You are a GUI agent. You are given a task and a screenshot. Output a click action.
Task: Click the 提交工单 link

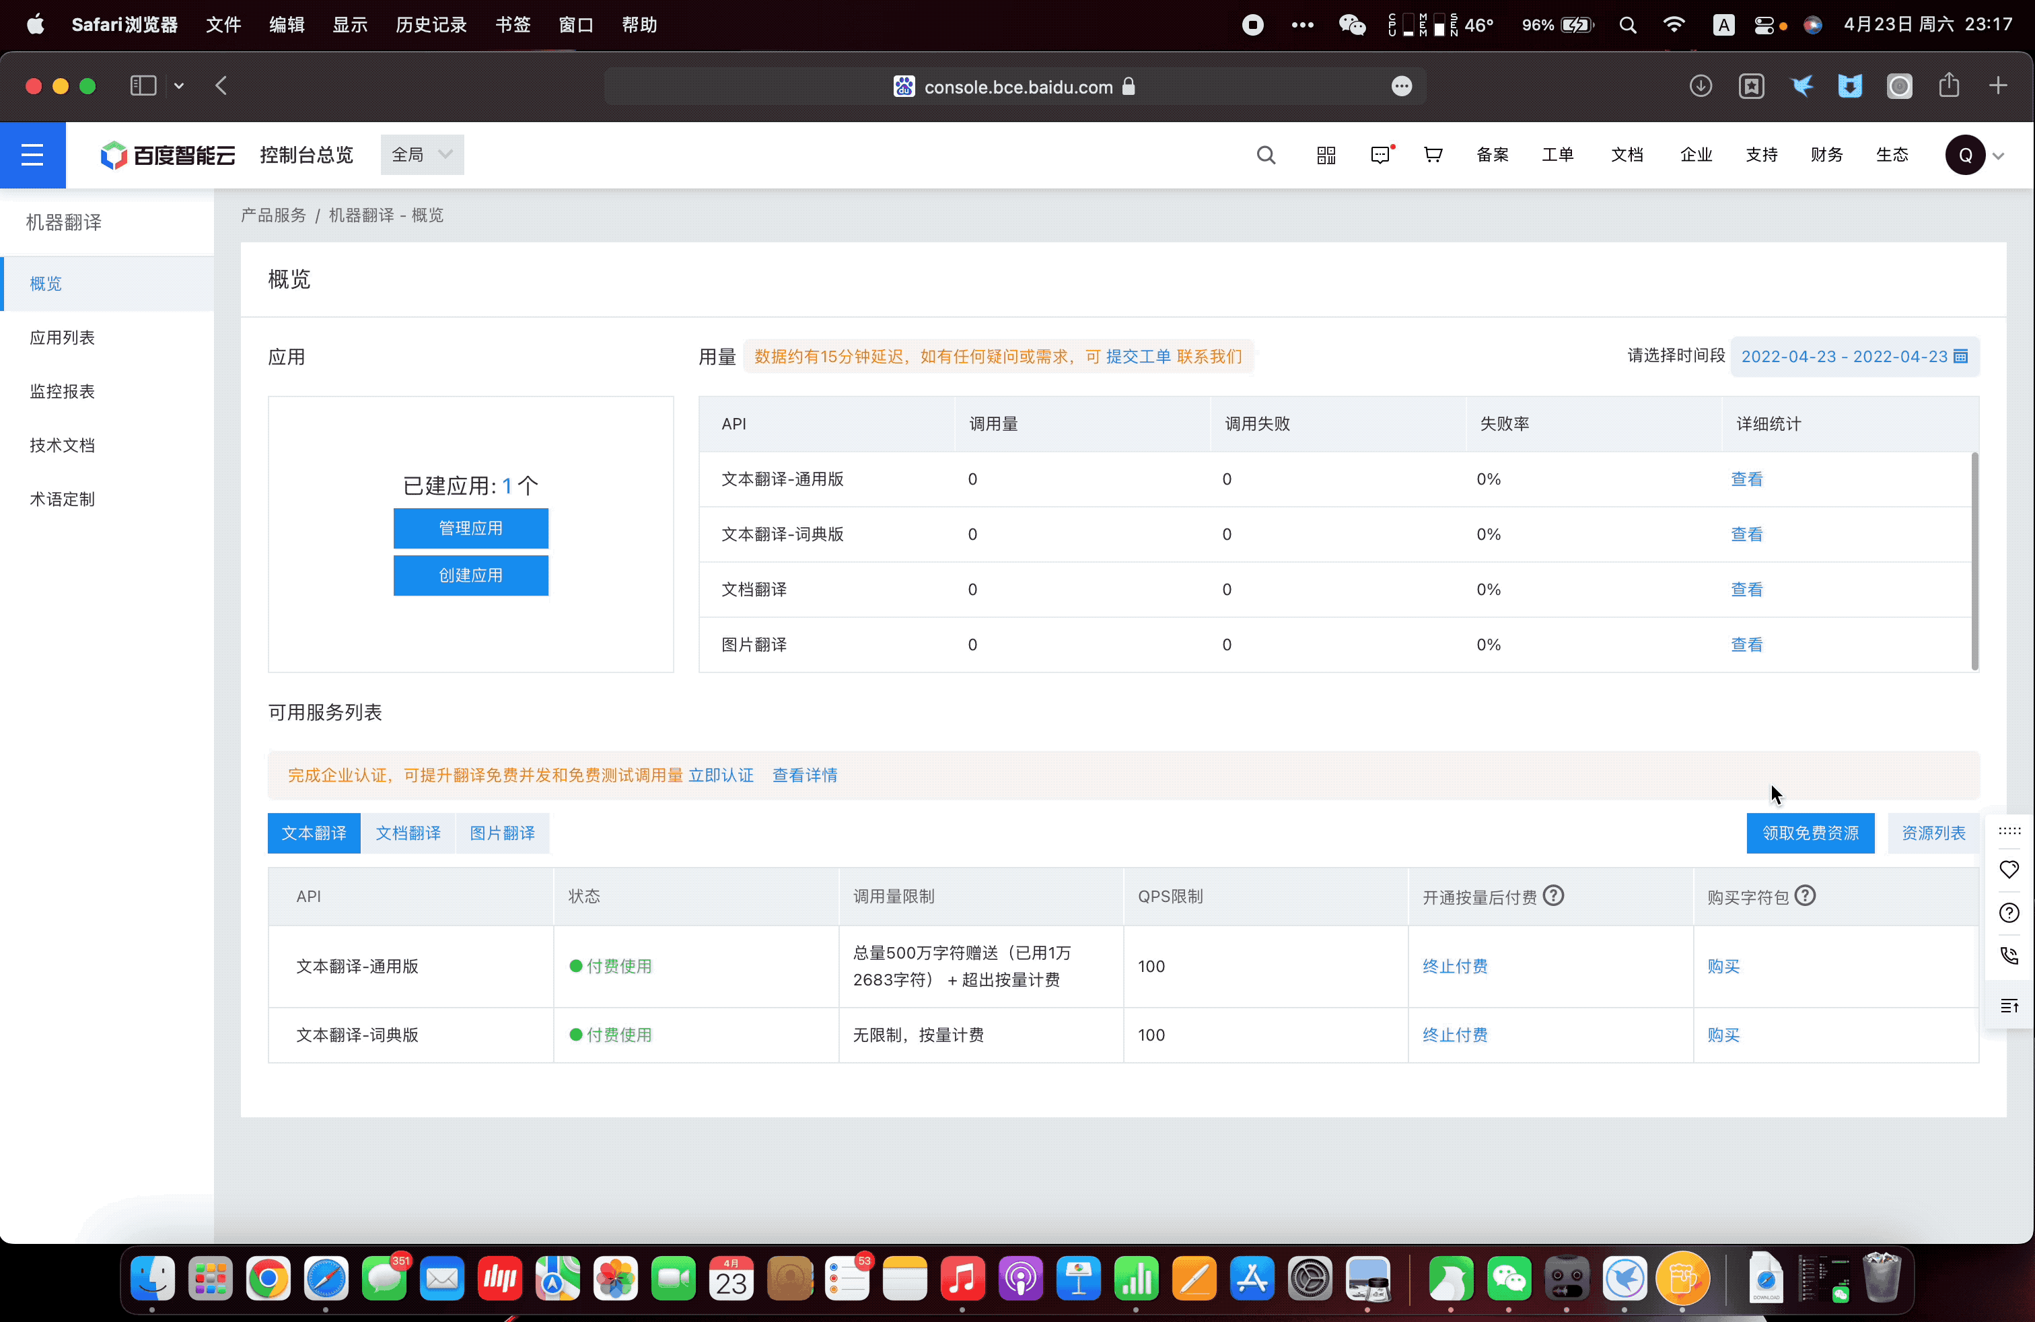(x=1138, y=357)
